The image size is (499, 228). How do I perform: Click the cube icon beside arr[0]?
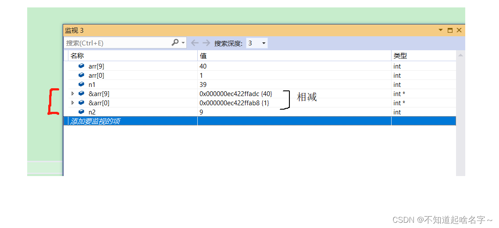[x=82, y=75]
